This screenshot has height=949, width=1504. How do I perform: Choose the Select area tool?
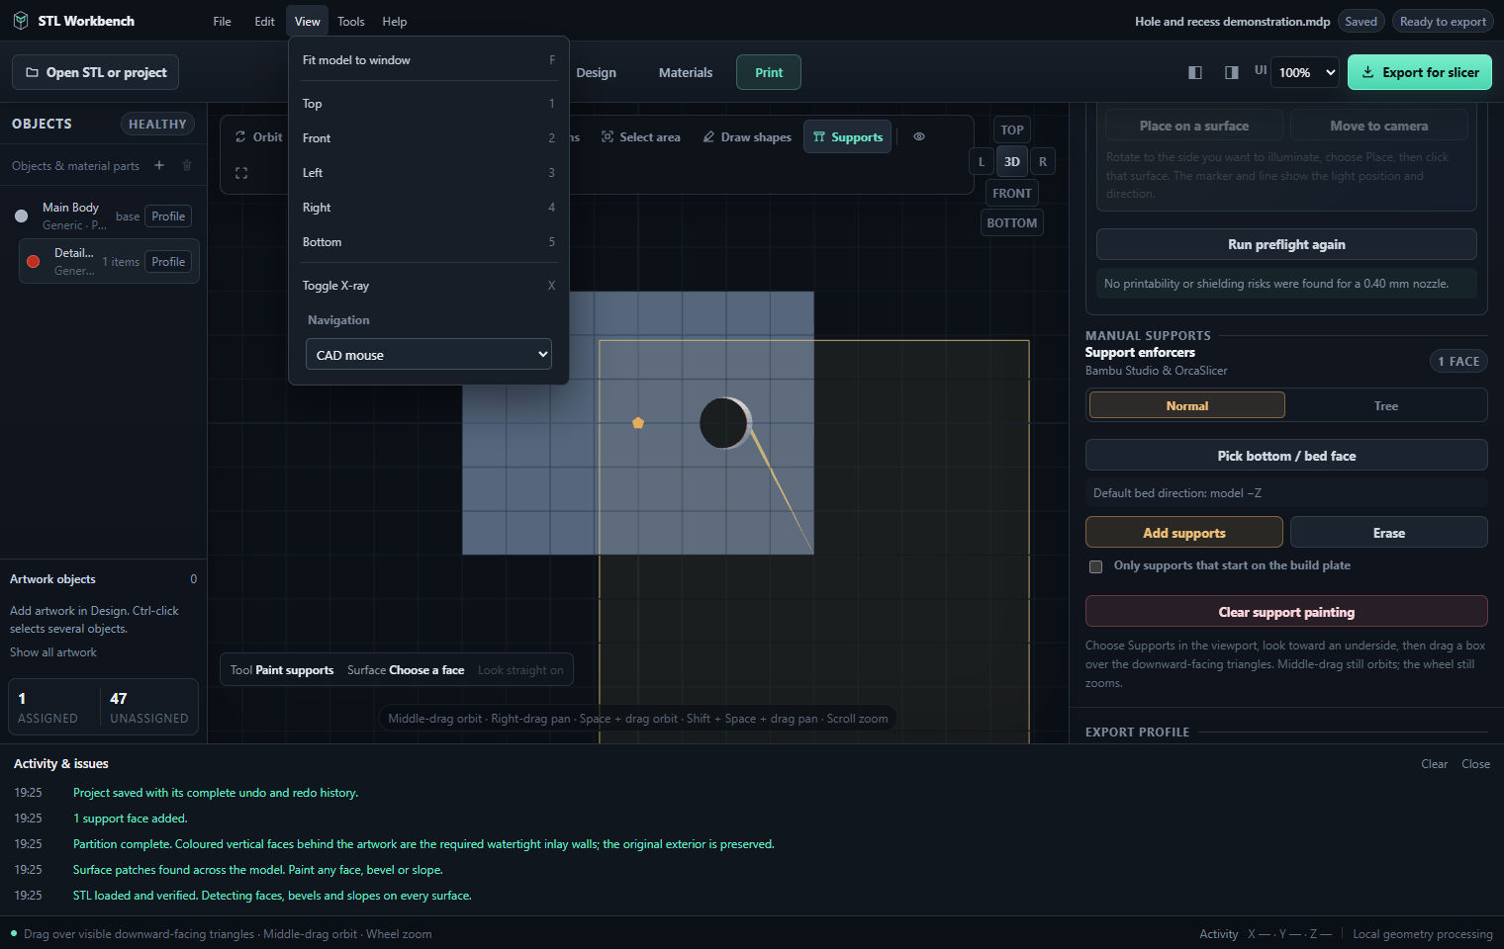point(641,137)
